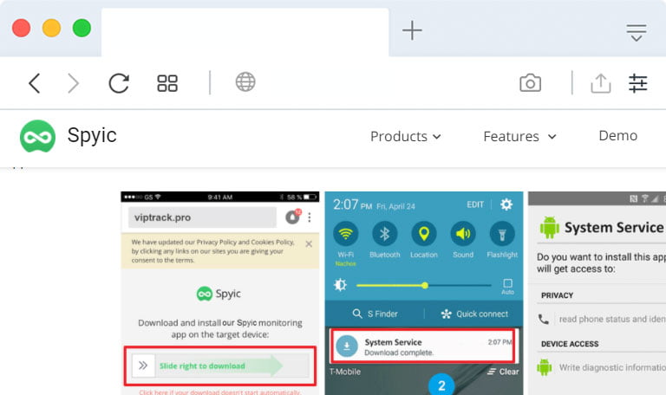This screenshot has width=666, height=395.
Task: Click the green maximize window button
Action: click(x=82, y=29)
